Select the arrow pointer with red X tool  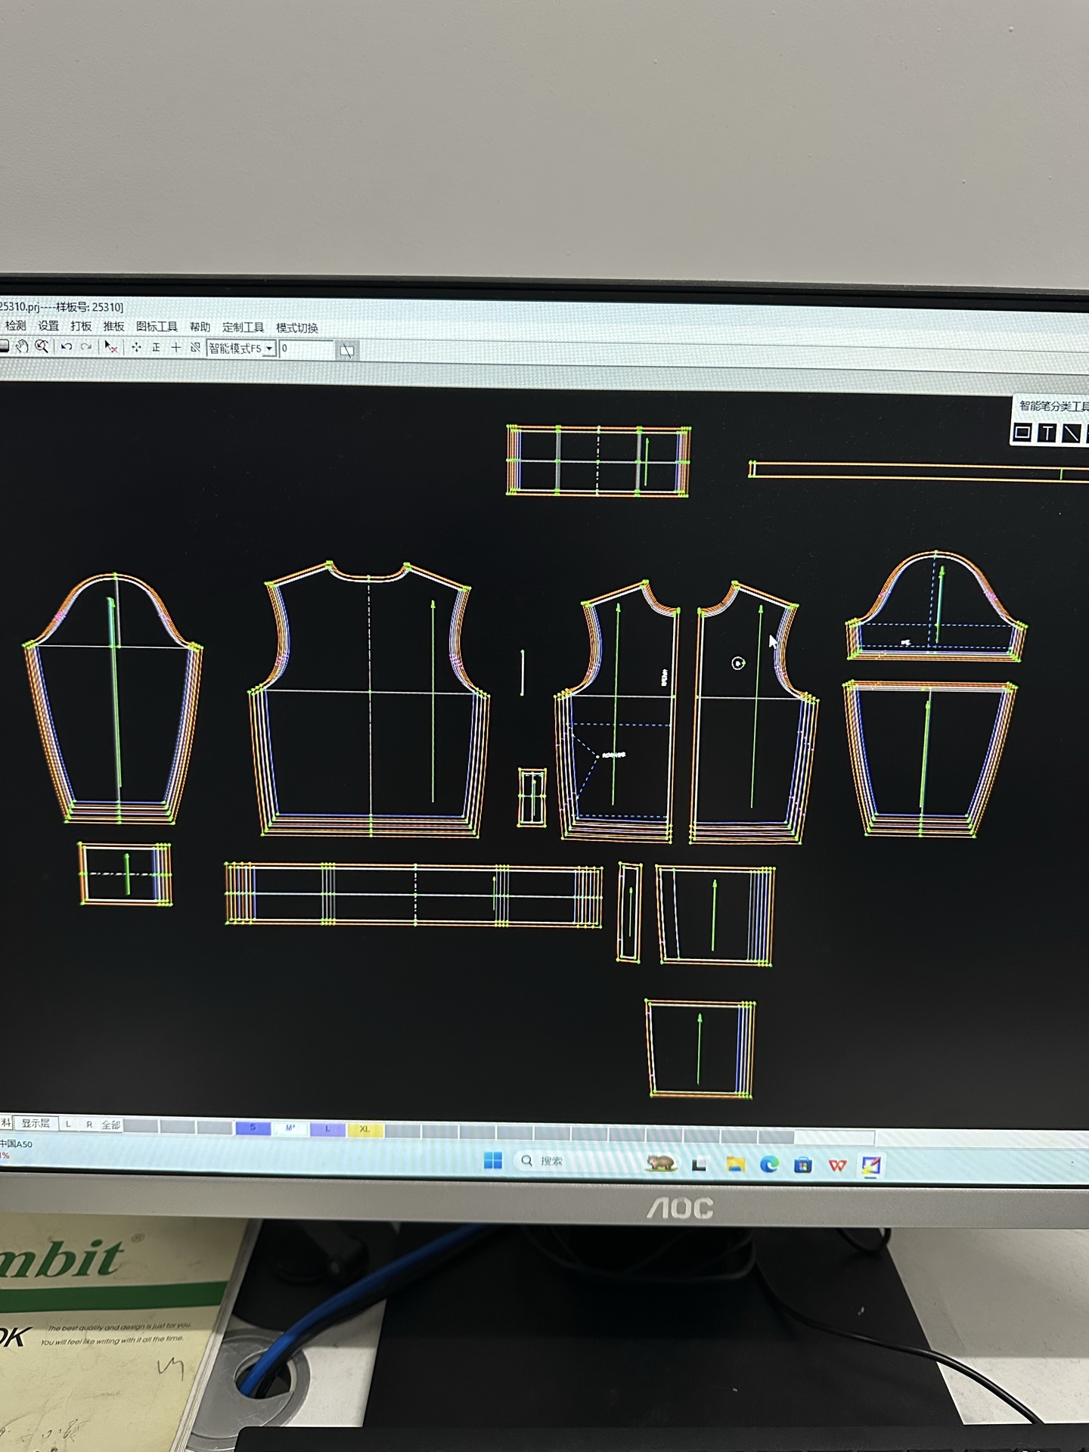coord(111,347)
